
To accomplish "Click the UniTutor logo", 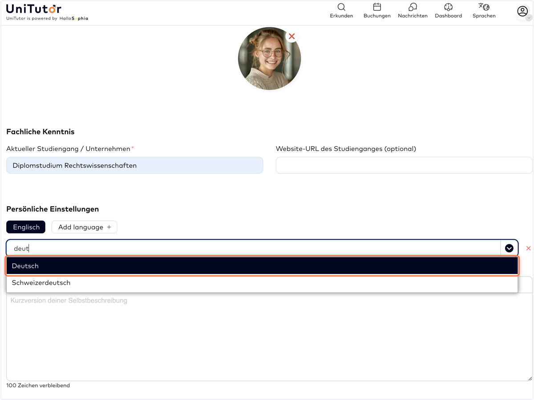I will [34, 8].
